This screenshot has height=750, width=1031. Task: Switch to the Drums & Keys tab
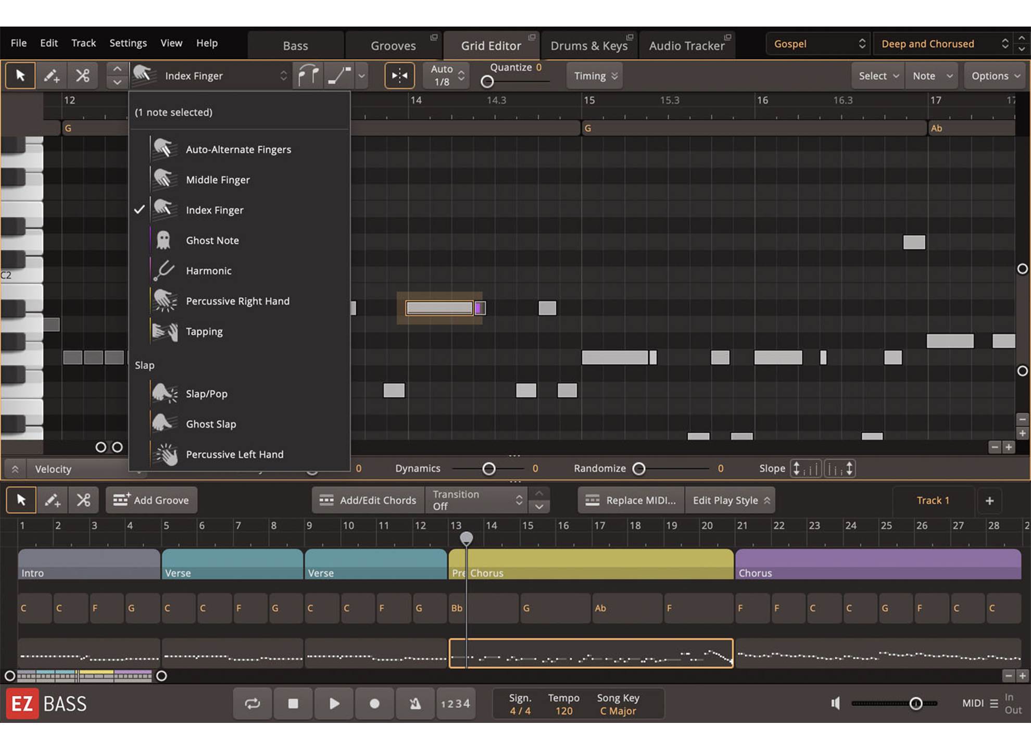coord(588,46)
